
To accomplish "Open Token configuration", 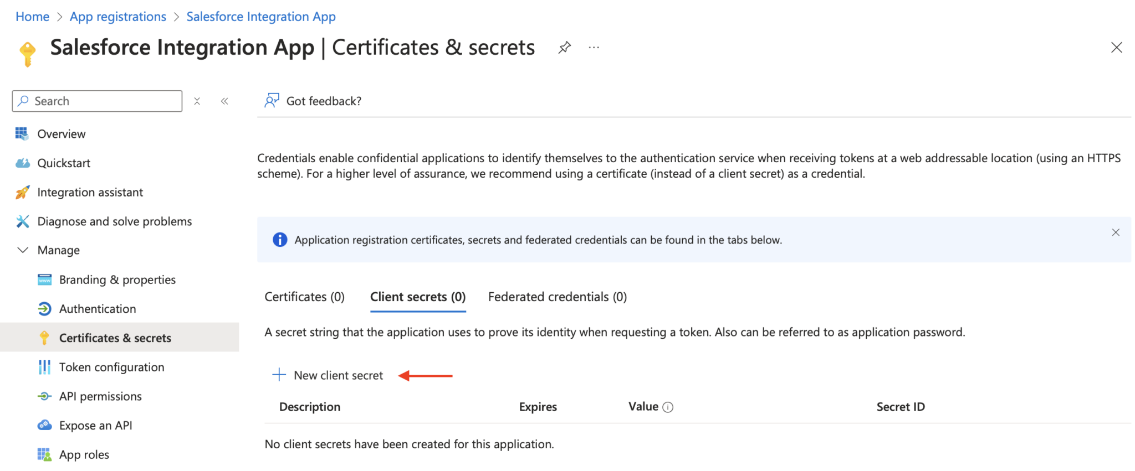I will [x=111, y=367].
